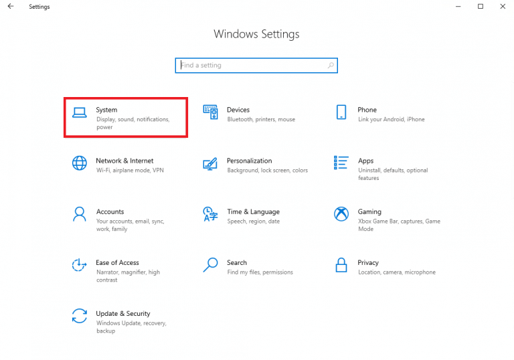Open the Personalization settings title
Screen dimensions: 514x360
tap(250, 161)
